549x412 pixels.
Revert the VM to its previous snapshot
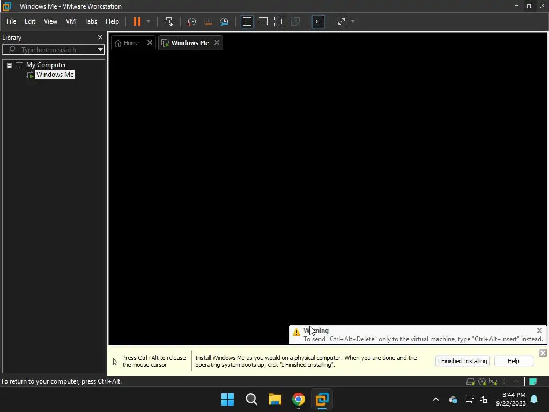tap(208, 21)
